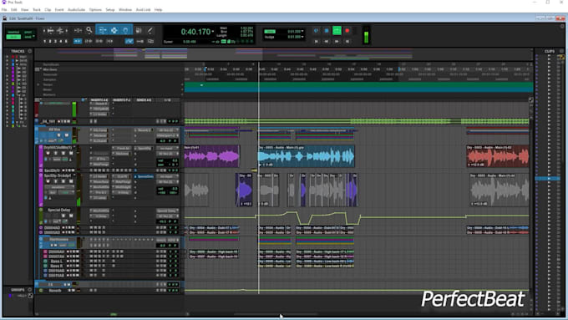Viewport: 568px width, 320px height.
Task: Solo the Alt Vox track
Action: point(59,135)
